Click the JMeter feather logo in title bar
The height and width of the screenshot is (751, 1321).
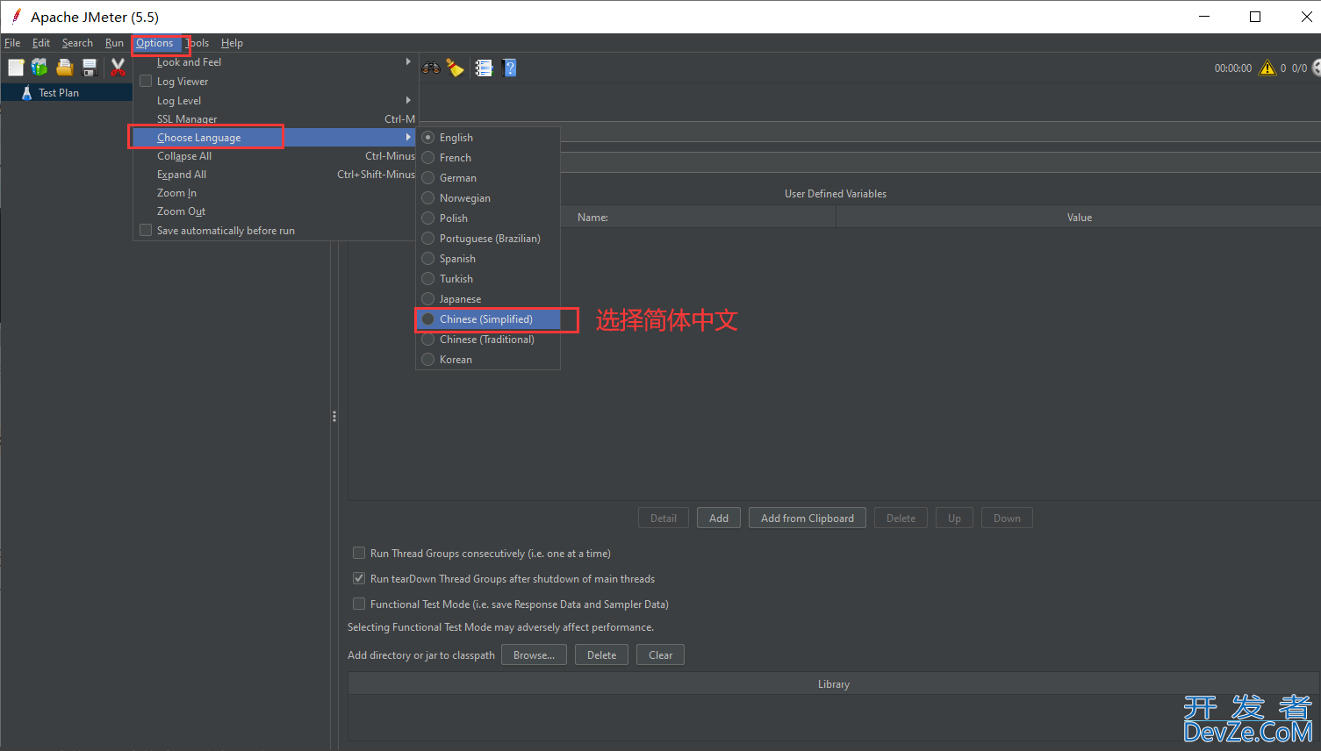pyautogui.click(x=16, y=16)
